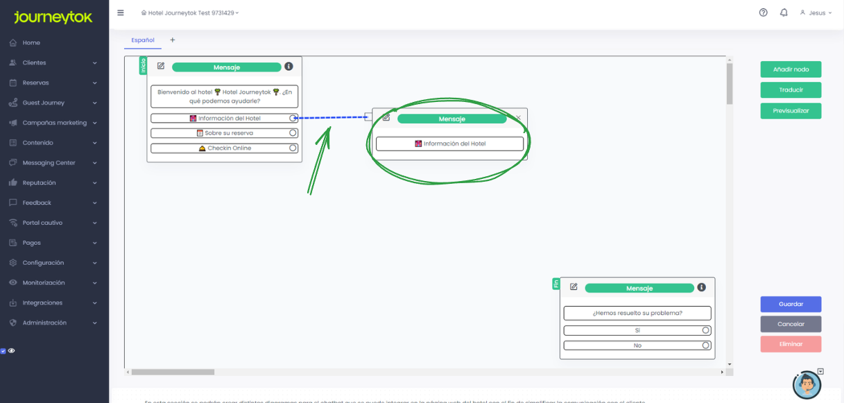Show info for the Inicio message node
This screenshot has height=403, width=844.
coord(289,67)
